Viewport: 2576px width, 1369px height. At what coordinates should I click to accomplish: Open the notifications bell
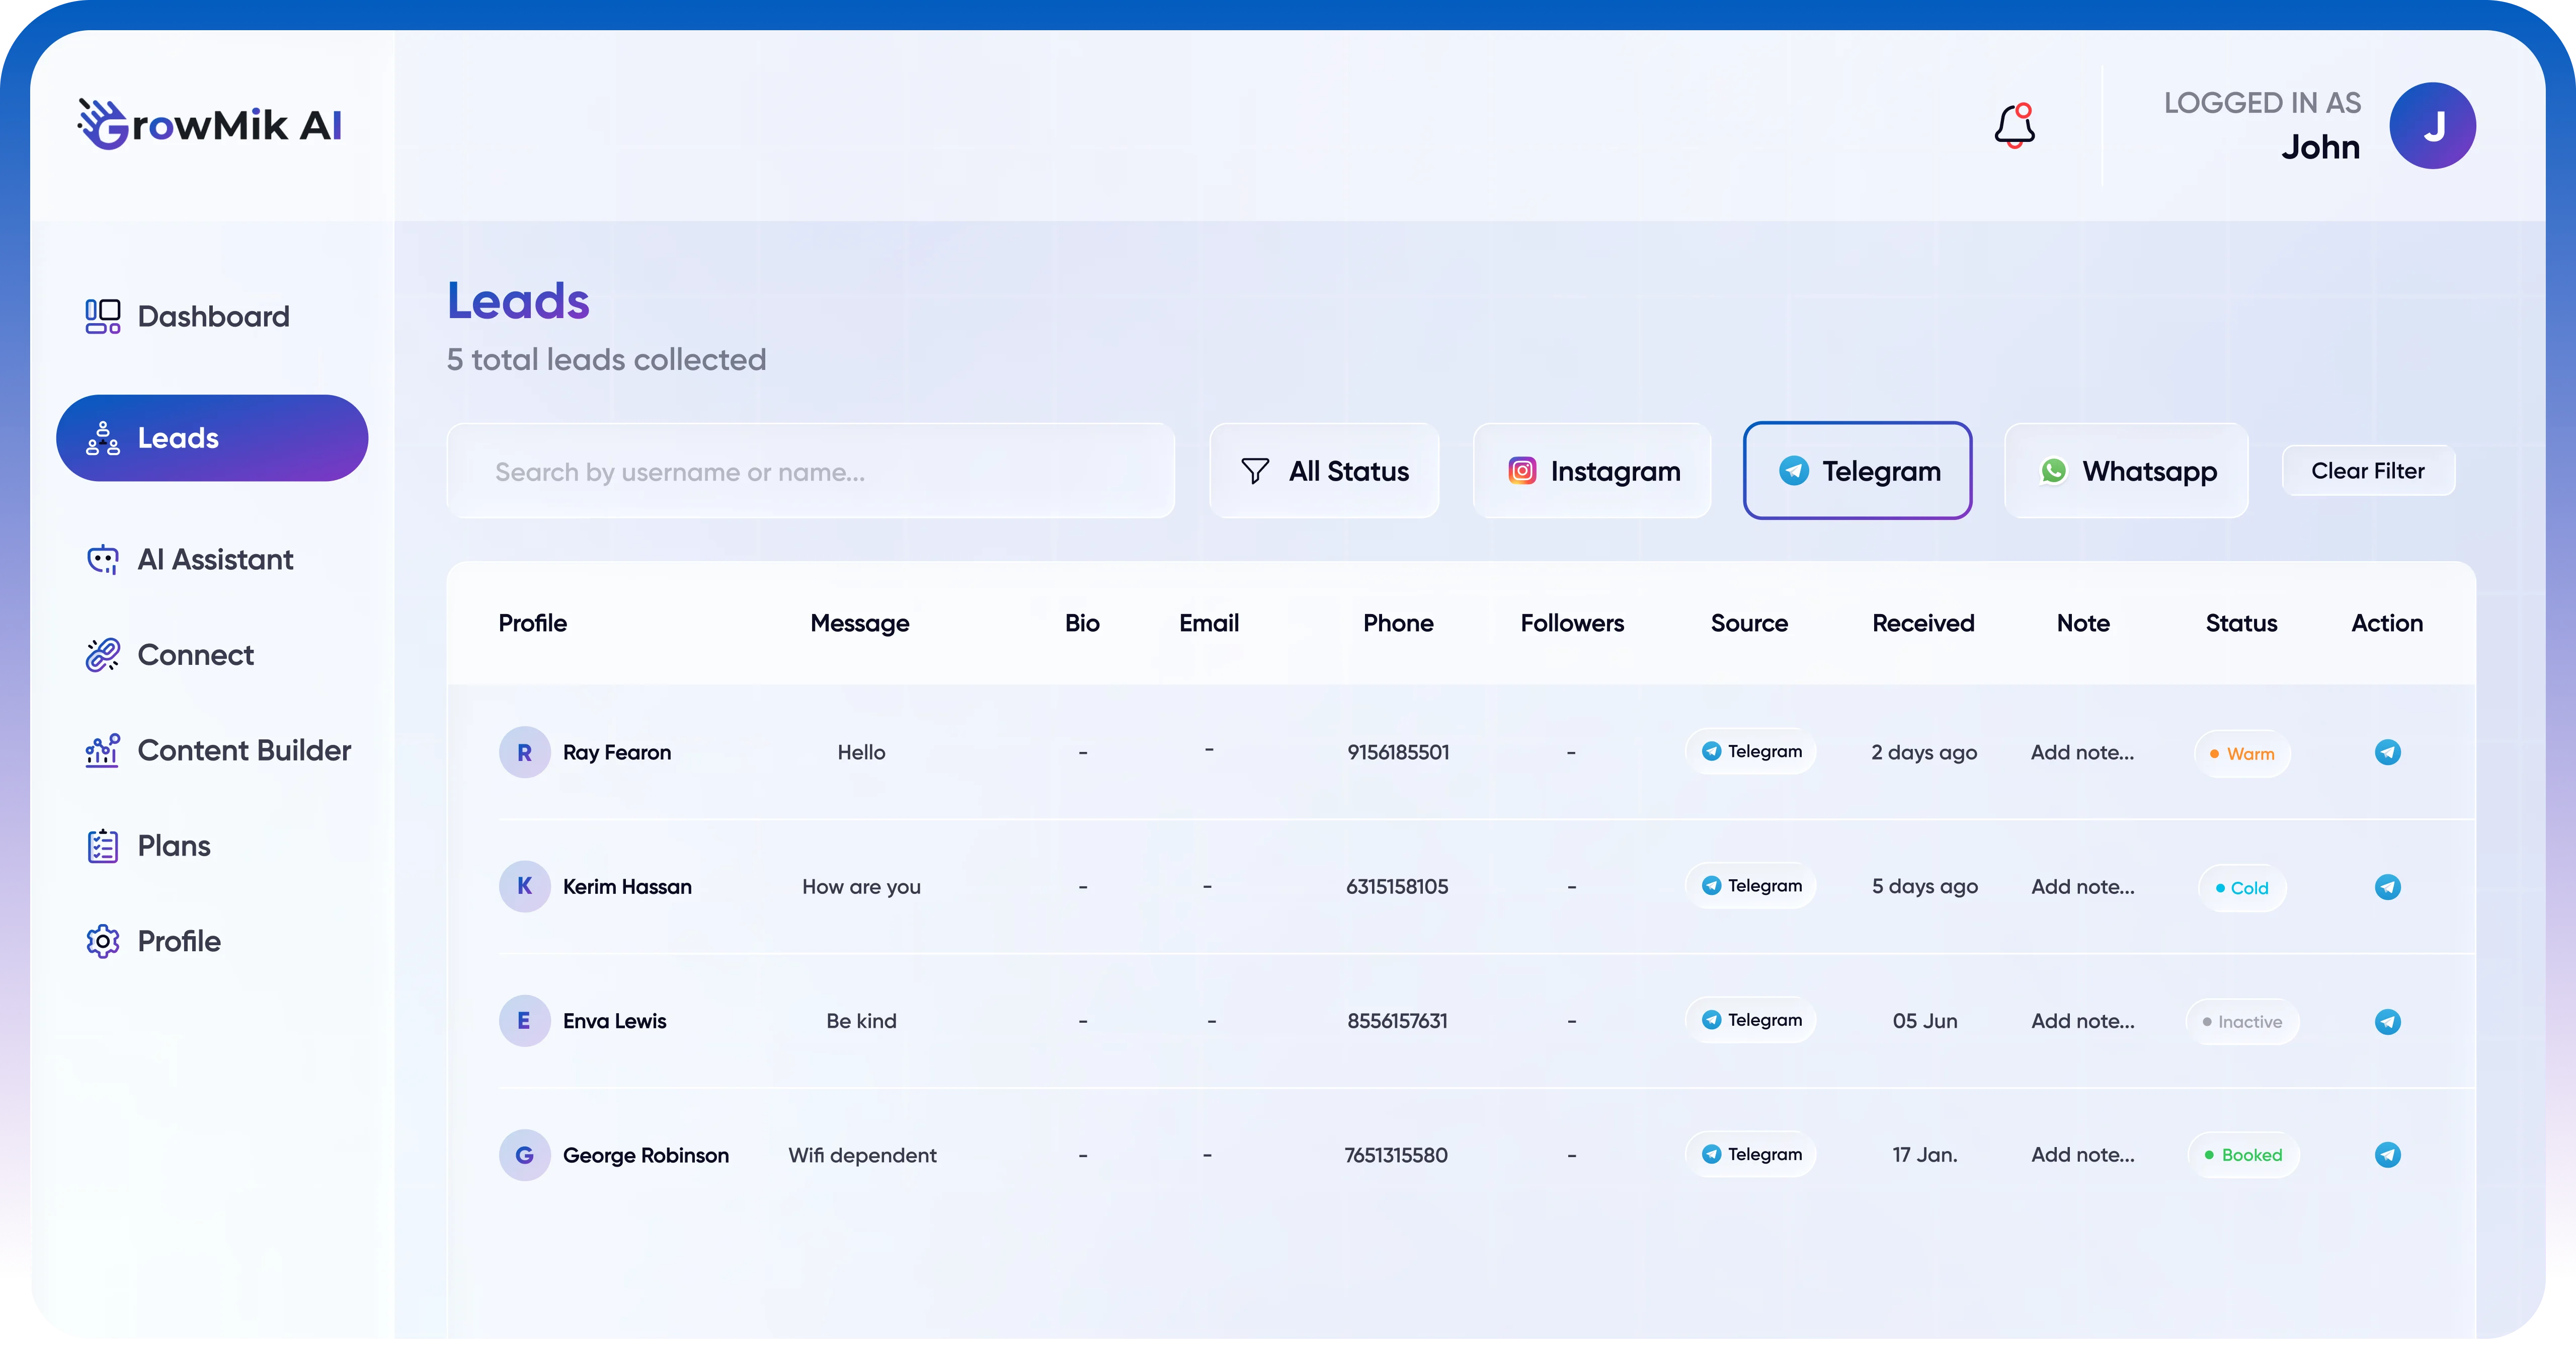[x=2014, y=126]
